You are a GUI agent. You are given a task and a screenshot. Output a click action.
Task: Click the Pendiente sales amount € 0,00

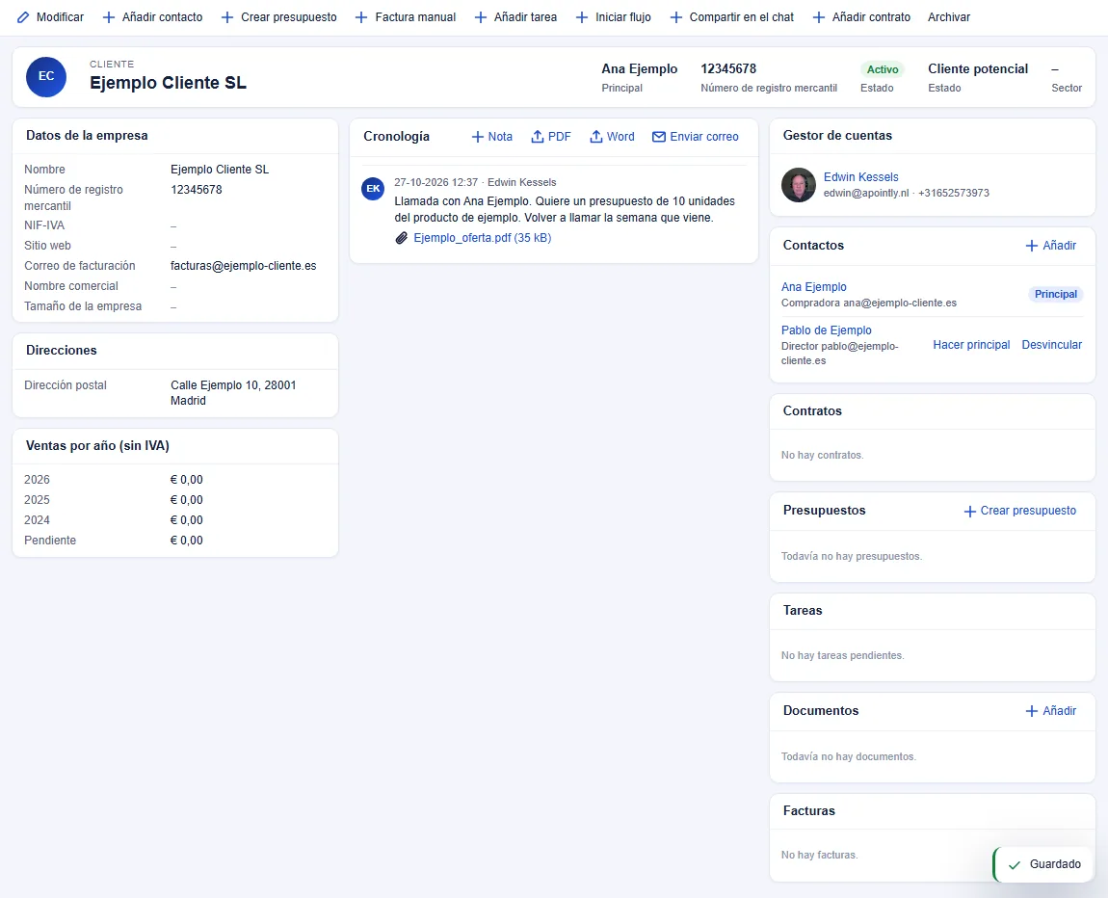tap(187, 541)
